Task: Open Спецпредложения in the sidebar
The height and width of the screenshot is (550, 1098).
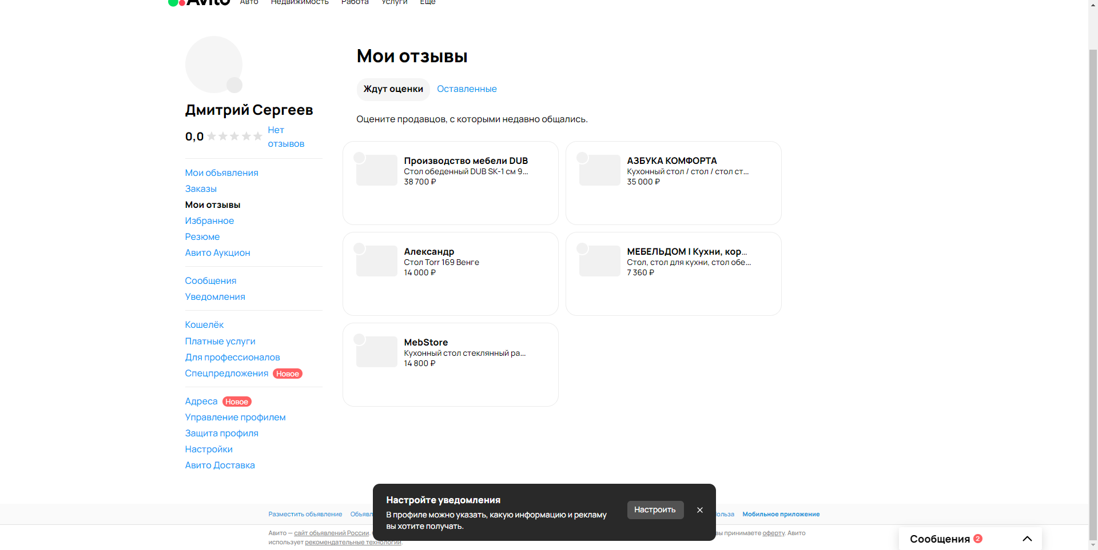Action: tap(226, 373)
